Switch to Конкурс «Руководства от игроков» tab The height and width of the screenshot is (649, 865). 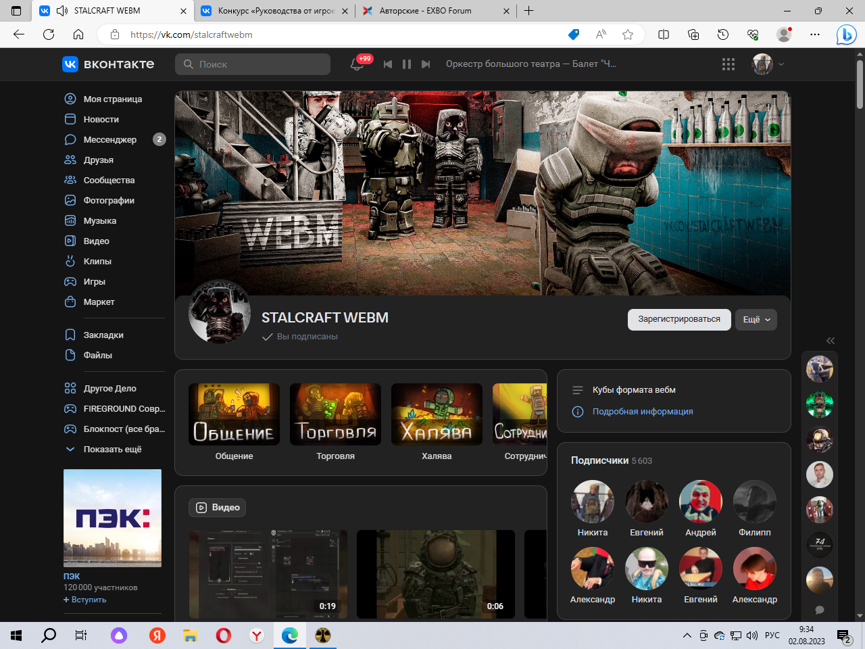276,11
